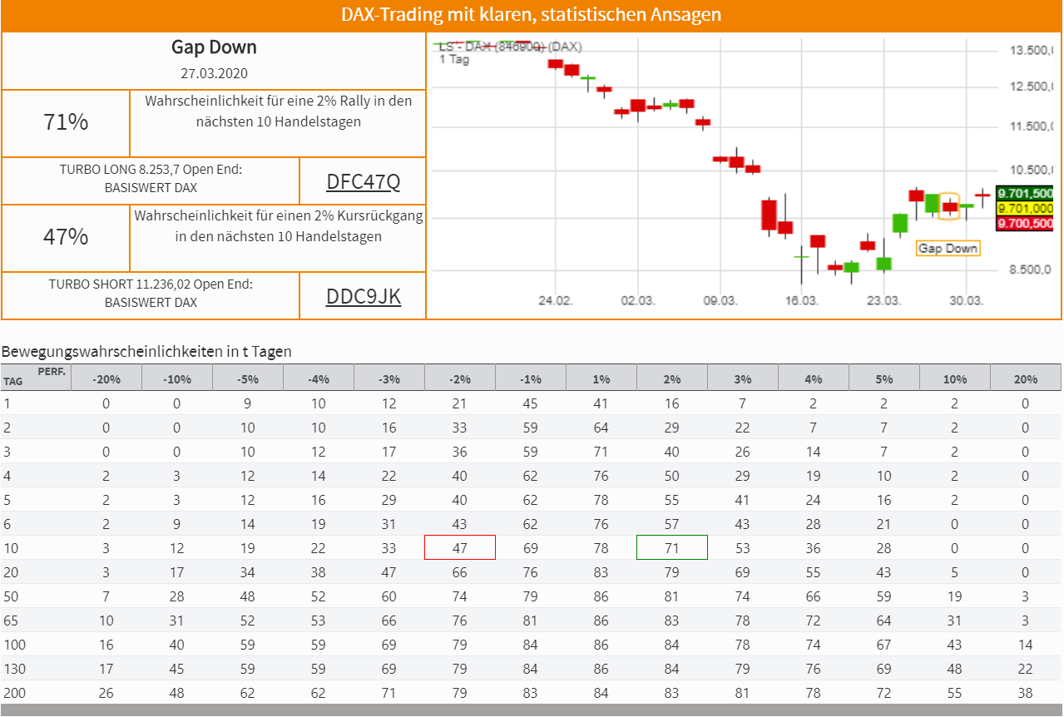The width and height of the screenshot is (1064, 717).
Task: Click the 02.03. date on the chart axis
Action: point(638,300)
